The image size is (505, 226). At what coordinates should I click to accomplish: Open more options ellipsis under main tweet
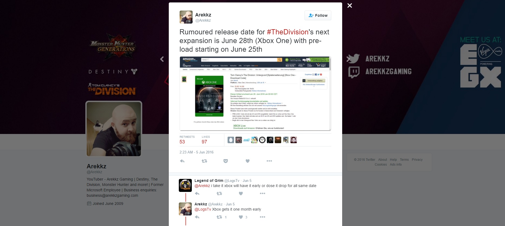(x=269, y=161)
